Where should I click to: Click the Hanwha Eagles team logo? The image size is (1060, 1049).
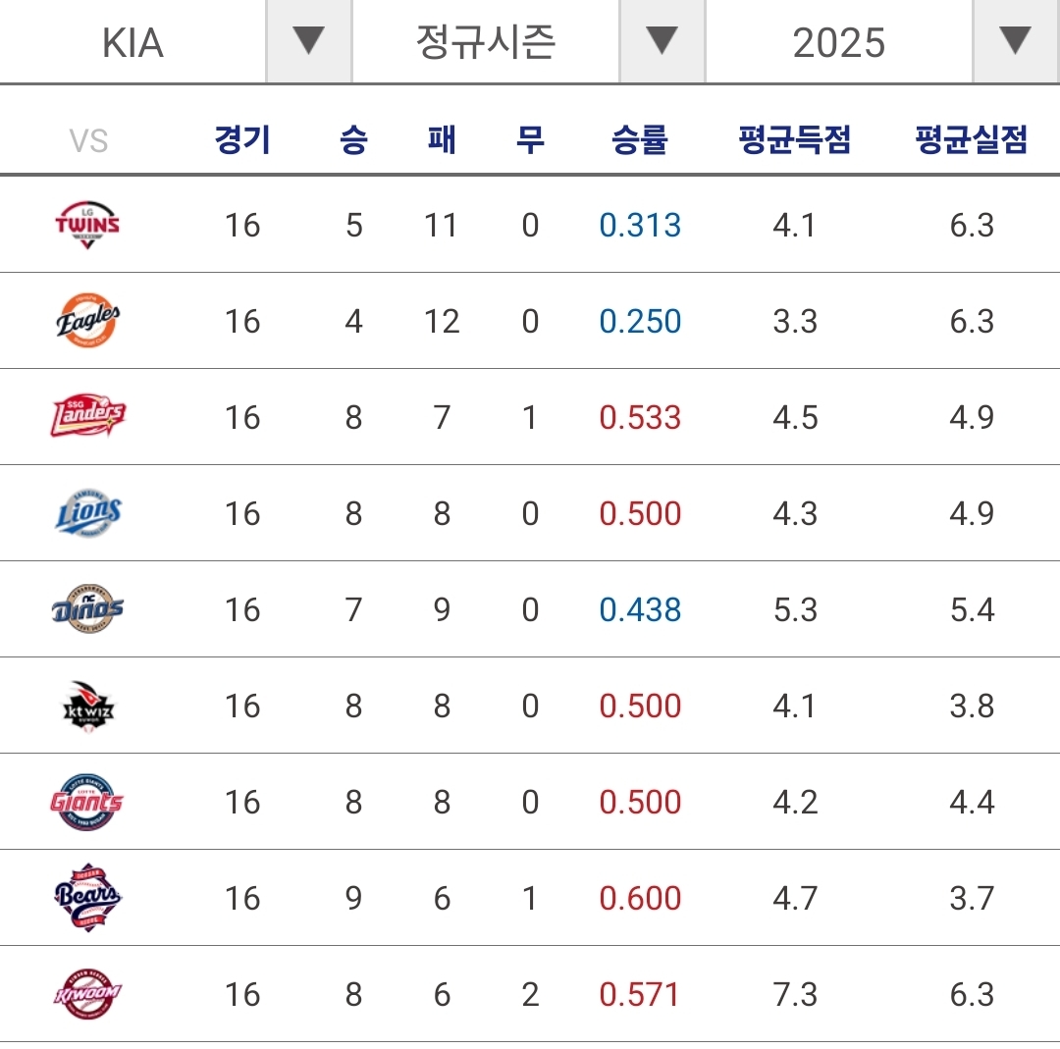point(87,321)
